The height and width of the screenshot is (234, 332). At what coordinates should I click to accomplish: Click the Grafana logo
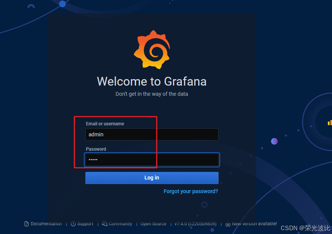coord(152,50)
